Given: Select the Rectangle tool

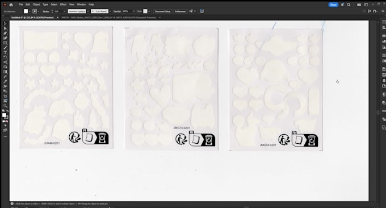Looking at the screenshot, I should coord(5,43).
